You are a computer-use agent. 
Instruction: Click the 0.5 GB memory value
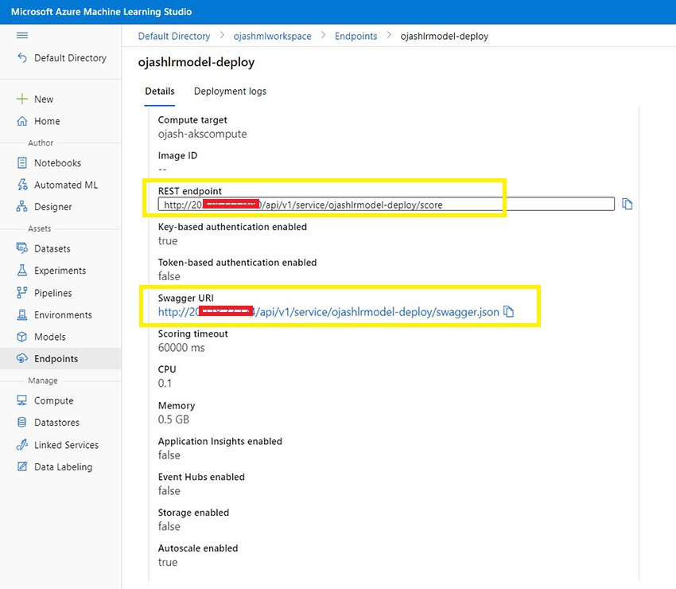[173, 419]
